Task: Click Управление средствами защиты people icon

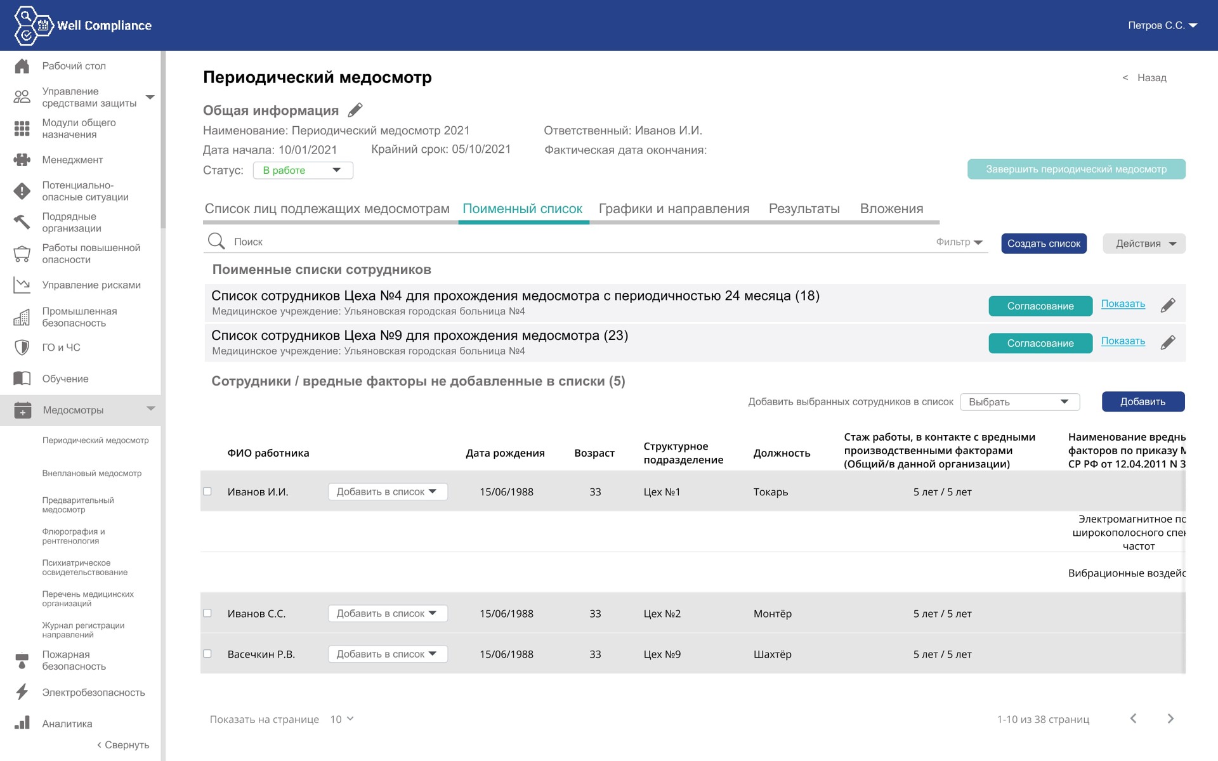Action: [x=22, y=97]
